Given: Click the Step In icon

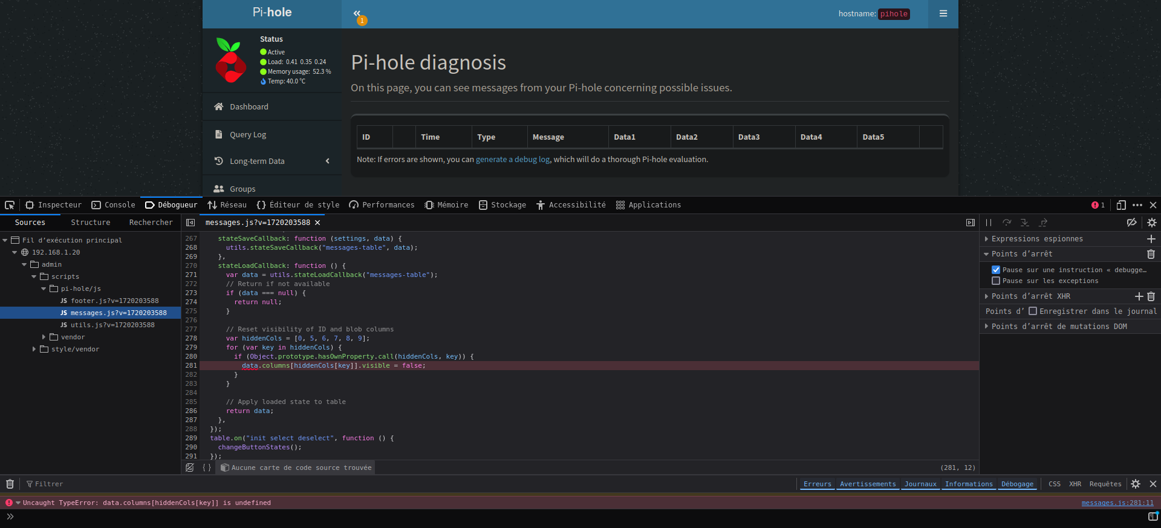Looking at the screenshot, I should click(1024, 223).
